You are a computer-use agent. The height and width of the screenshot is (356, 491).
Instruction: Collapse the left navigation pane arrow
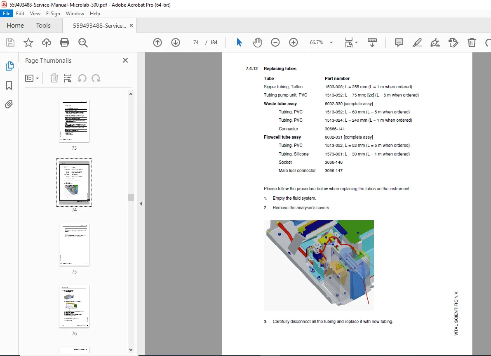click(141, 204)
